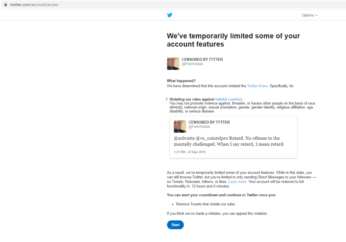Open the Learn more link
This screenshot has height=242, width=346.
237,182
